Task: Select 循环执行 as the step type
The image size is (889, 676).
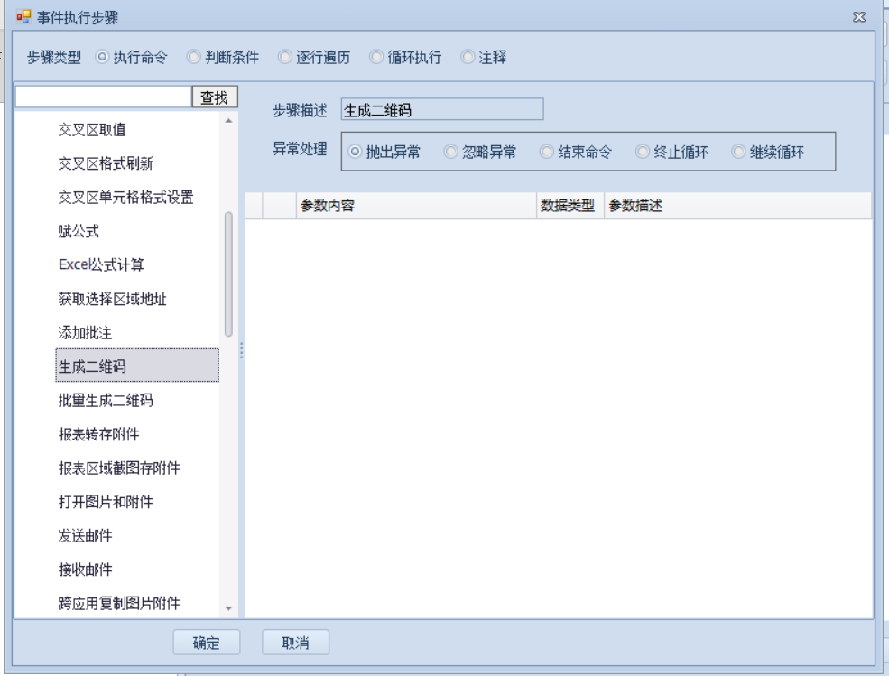Action: (377, 57)
